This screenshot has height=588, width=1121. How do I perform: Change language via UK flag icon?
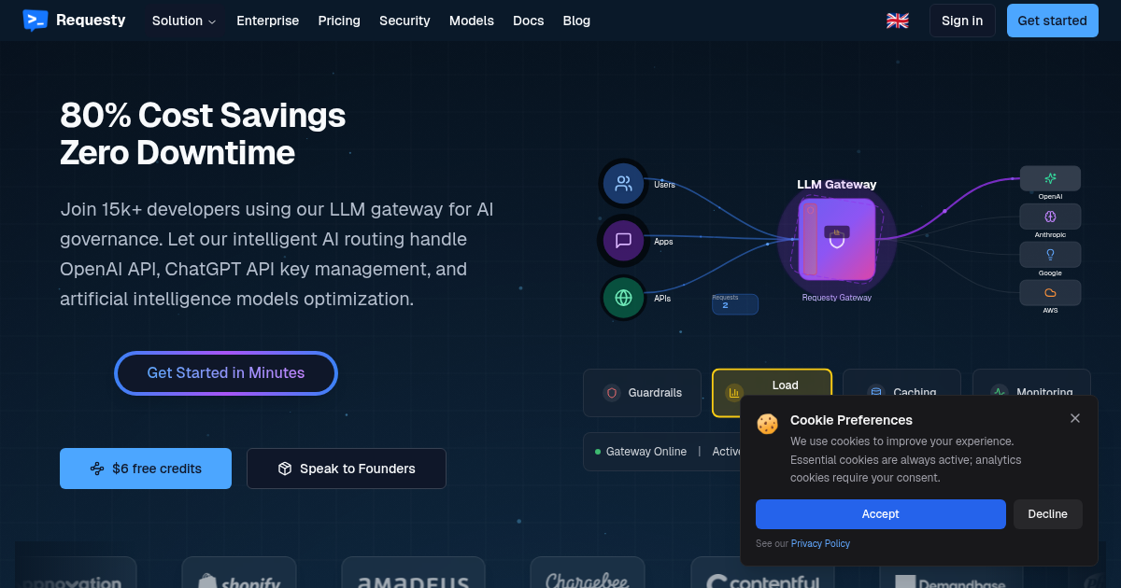tap(898, 21)
